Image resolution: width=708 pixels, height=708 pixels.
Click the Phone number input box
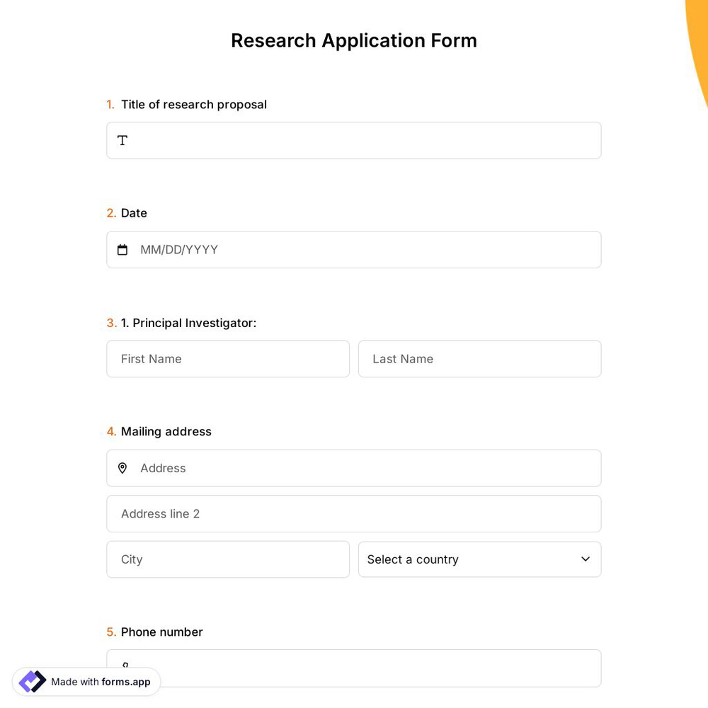[354, 666]
